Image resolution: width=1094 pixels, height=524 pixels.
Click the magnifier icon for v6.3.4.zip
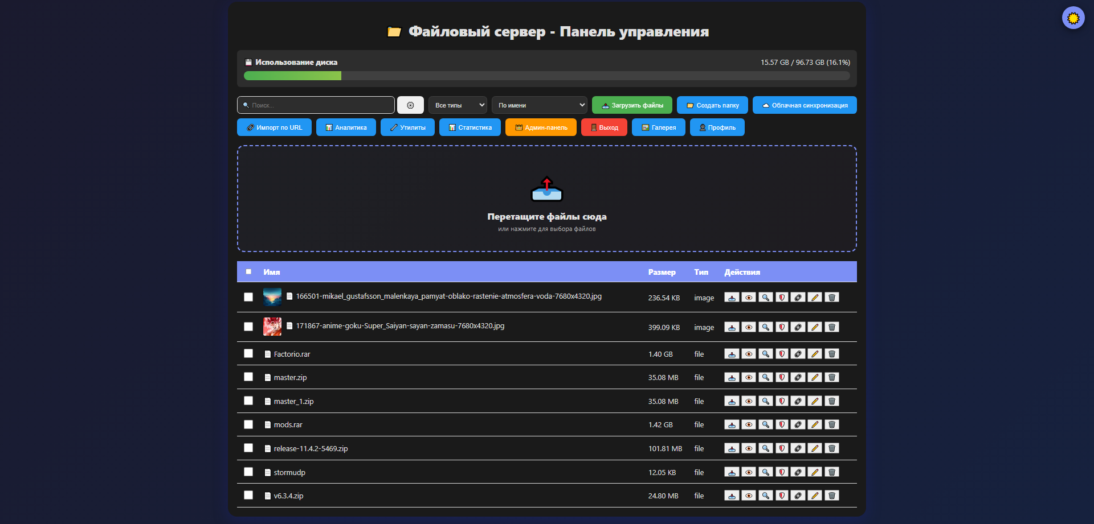pyautogui.click(x=765, y=496)
